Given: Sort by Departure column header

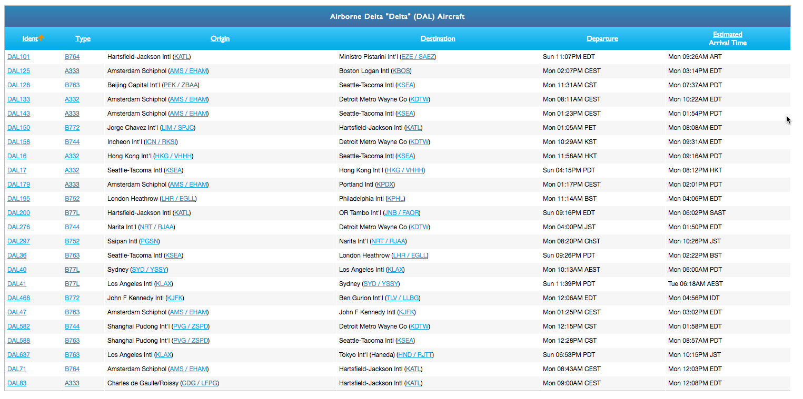Looking at the screenshot, I should point(602,38).
